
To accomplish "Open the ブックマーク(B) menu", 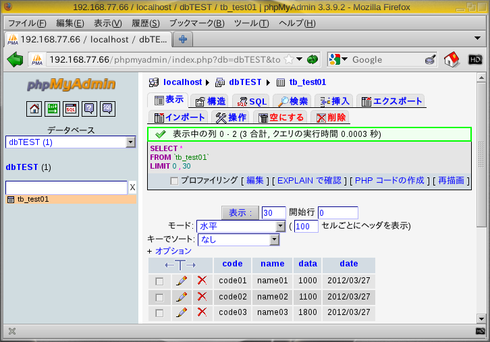I will click(x=197, y=23).
